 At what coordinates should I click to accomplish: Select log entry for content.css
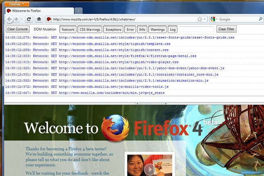134,50
